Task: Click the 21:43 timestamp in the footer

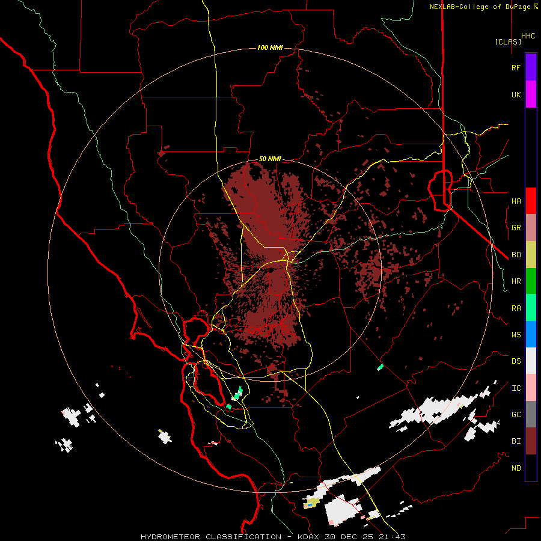Action: pos(393,537)
